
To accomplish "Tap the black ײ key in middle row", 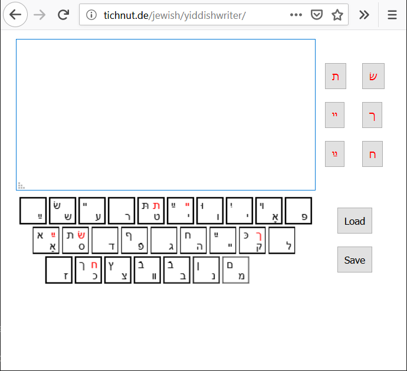I will point(223,241).
